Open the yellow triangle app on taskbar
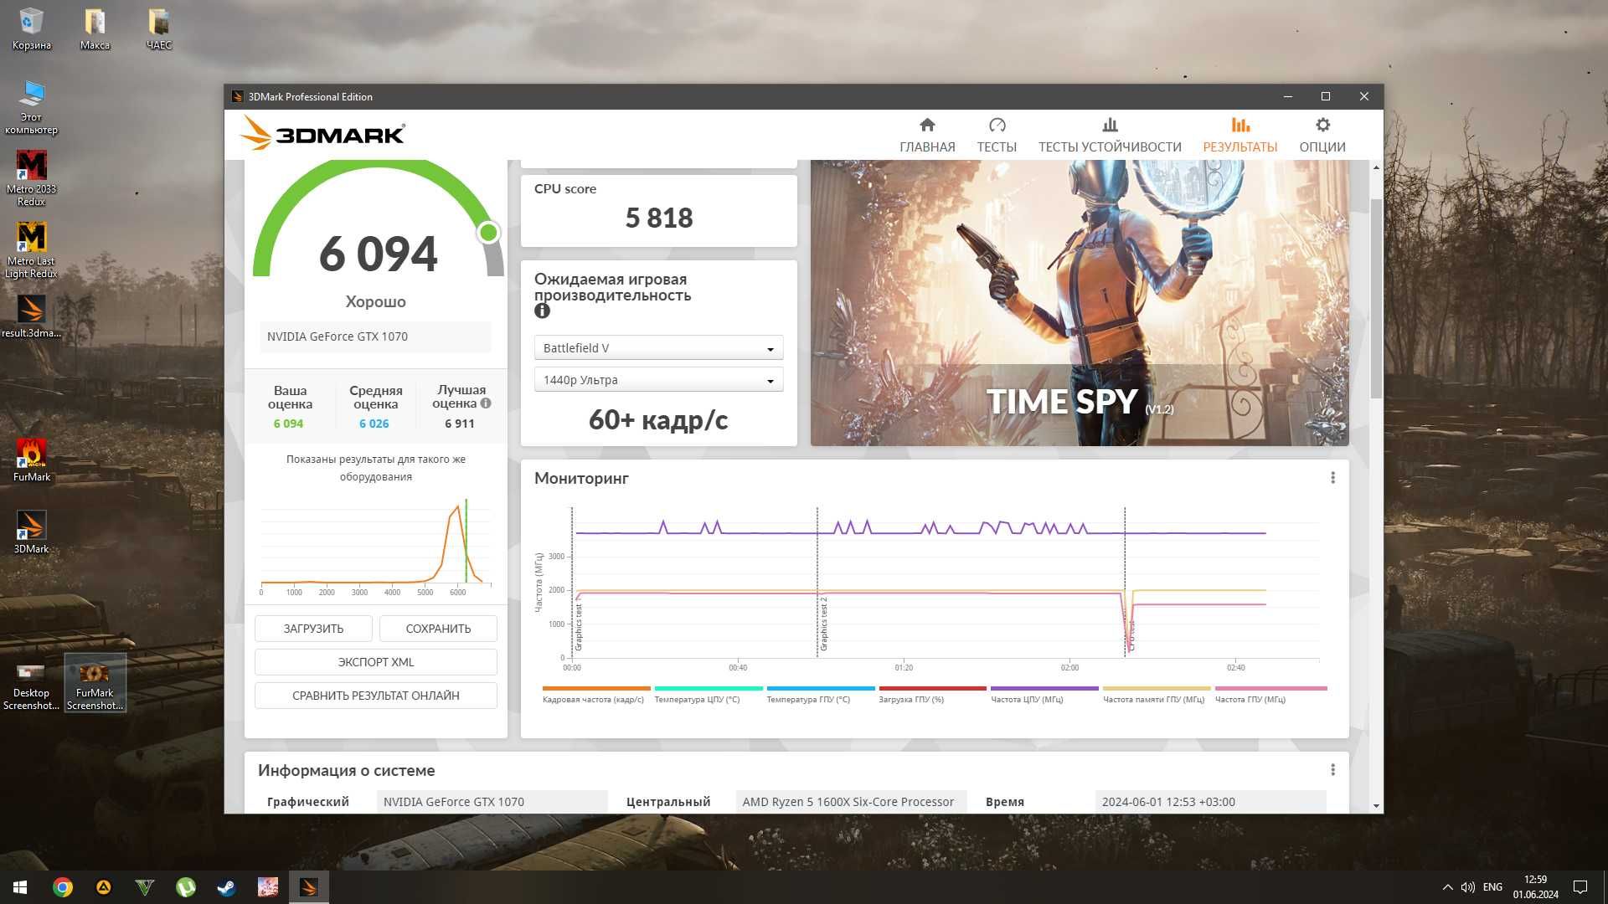The height and width of the screenshot is (904, 1608). tap(104, 887)
